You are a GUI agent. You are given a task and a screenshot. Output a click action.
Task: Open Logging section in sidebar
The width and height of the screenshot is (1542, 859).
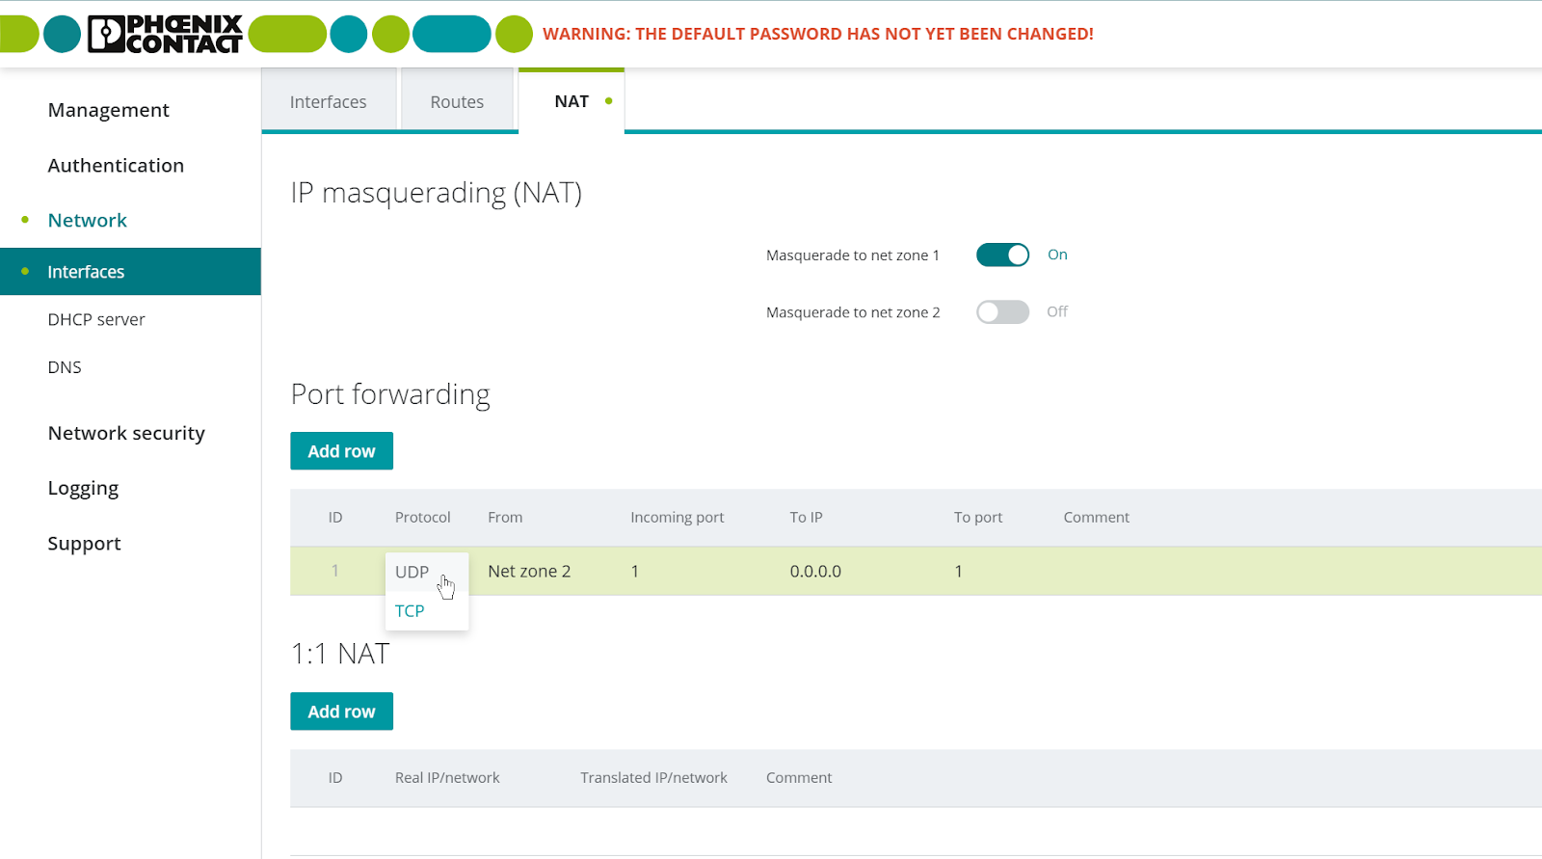(83, 488)
